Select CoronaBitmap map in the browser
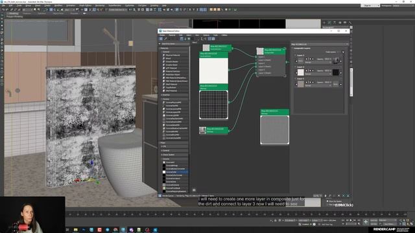Viewport: 415px width, 233px height. (175, 166)
